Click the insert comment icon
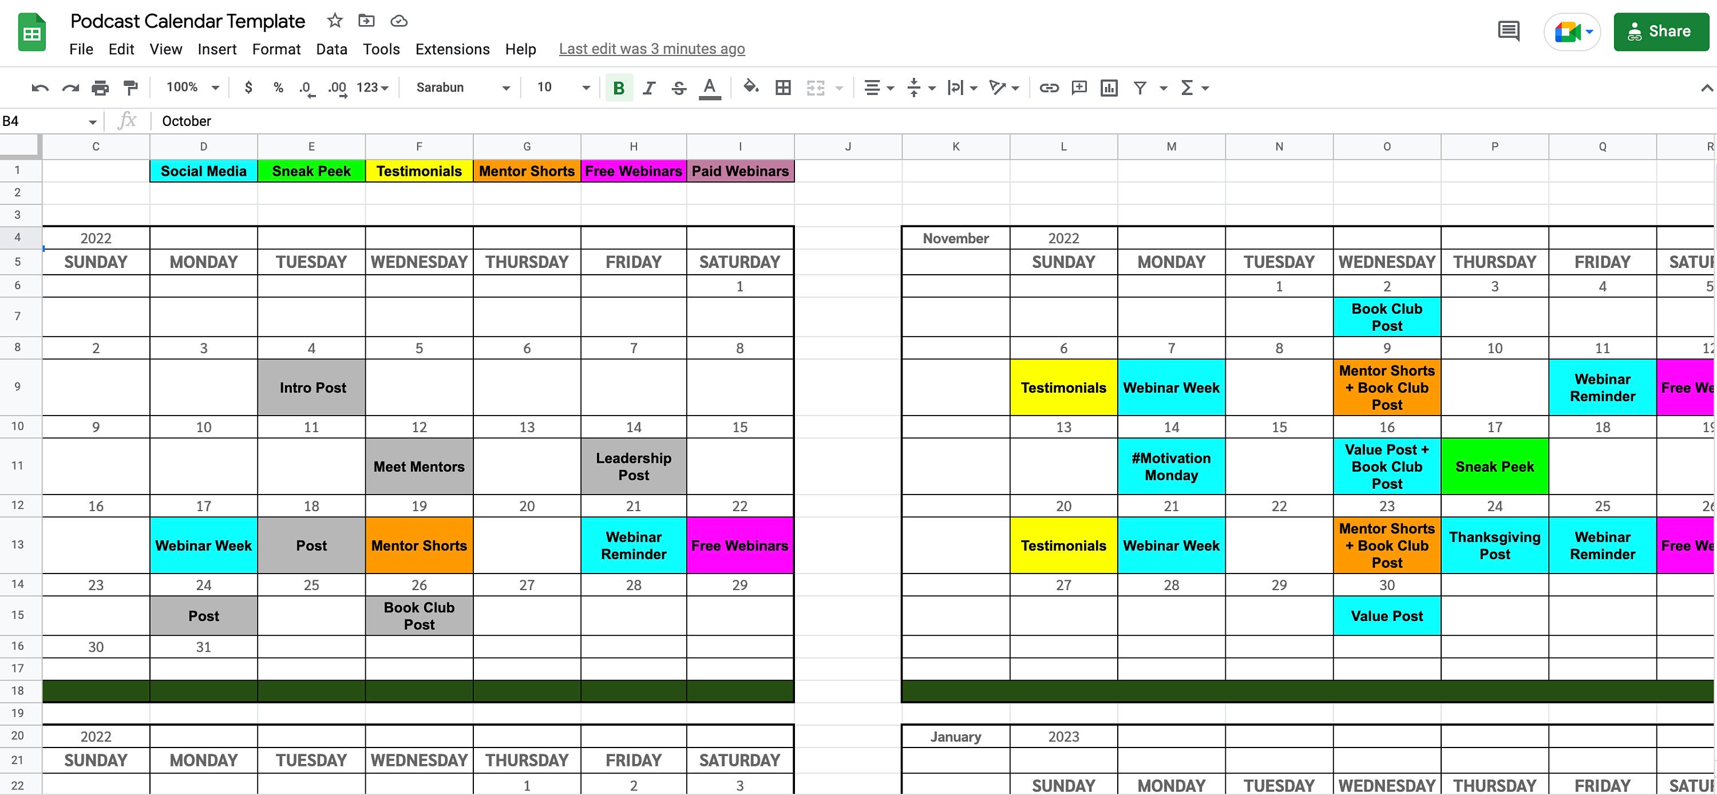 point(1079,88)
